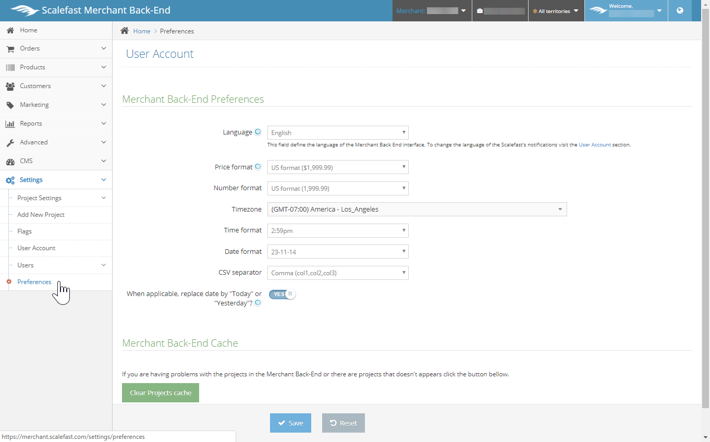Toggle the Today/Yesterday date replacement switch

282,294
